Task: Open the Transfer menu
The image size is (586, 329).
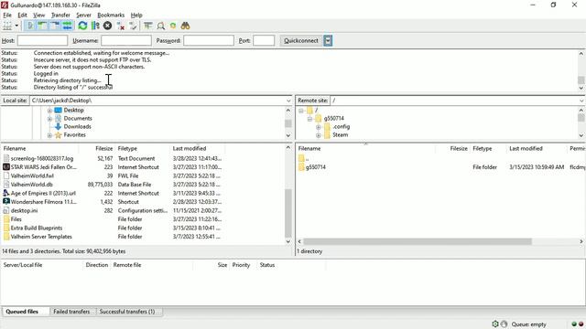Action: 60,15
